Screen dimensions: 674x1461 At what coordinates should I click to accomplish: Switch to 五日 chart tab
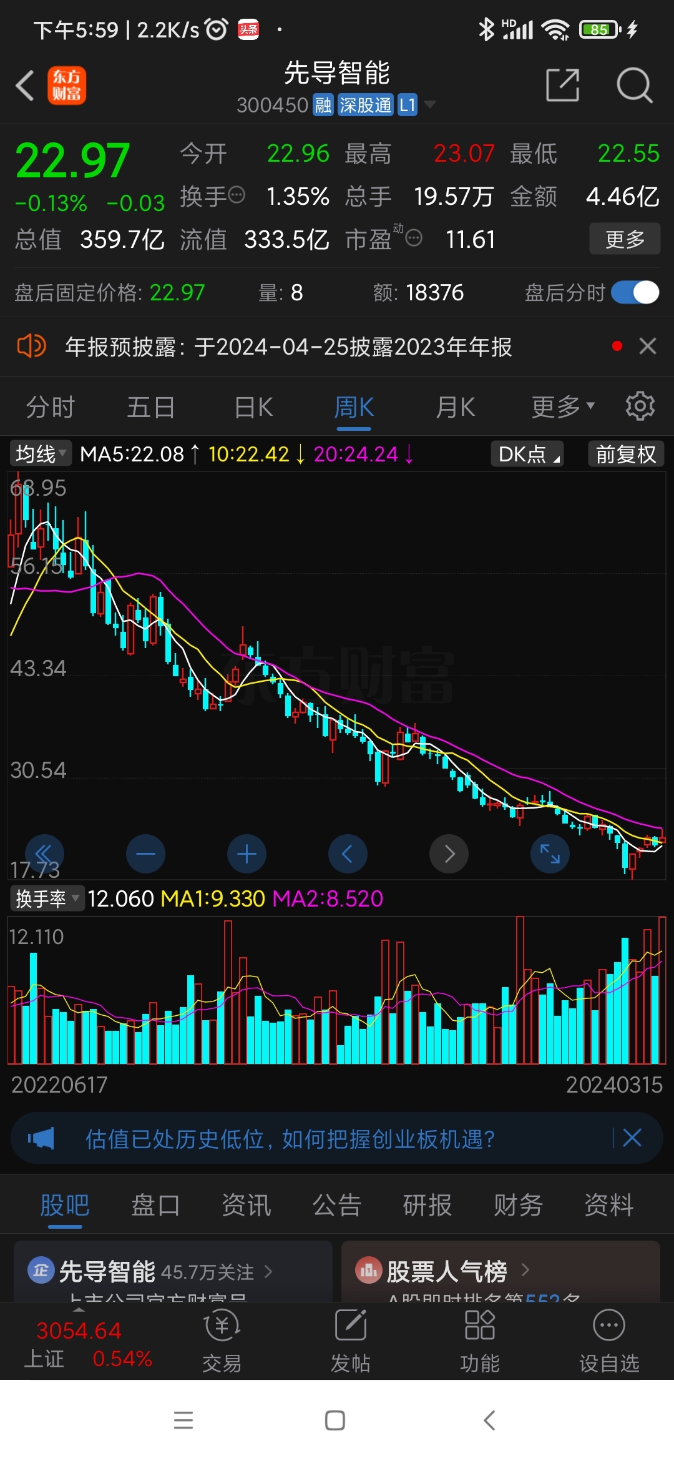pyautogui.click(x=151, y=407)
